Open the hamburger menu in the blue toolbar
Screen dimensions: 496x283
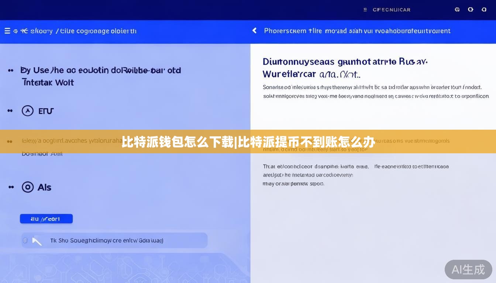tap(7, 31)
